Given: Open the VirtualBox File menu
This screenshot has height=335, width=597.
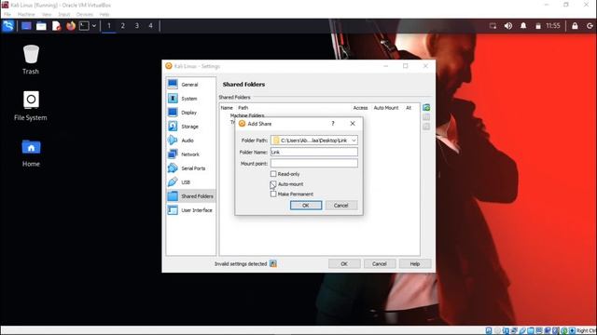Looking at the screenshot, I should [7, 15].
